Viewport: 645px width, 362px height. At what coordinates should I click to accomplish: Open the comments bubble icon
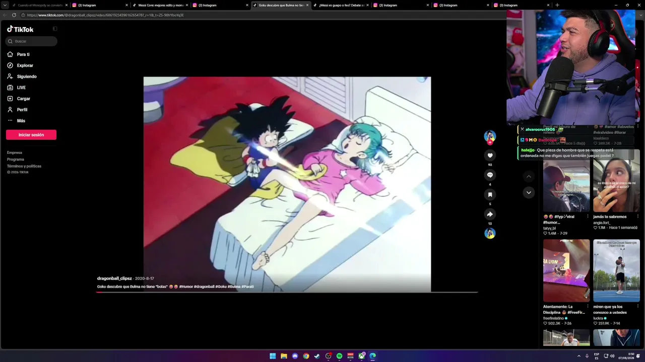click(490, 175)
